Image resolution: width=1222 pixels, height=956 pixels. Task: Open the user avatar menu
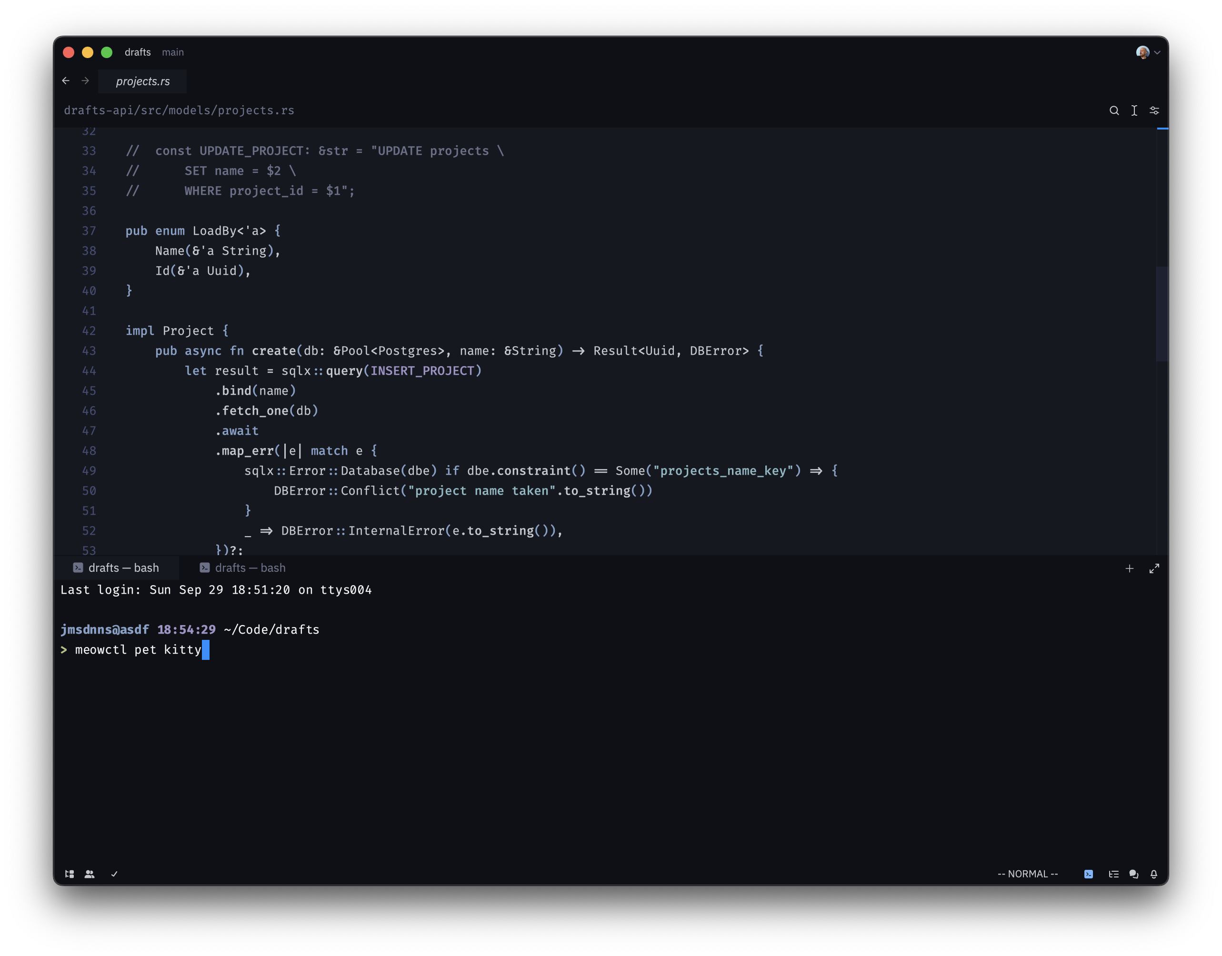point(1142,52)
